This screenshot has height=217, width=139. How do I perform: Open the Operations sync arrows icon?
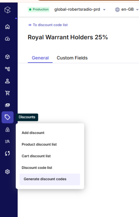(x=7, y=153)
